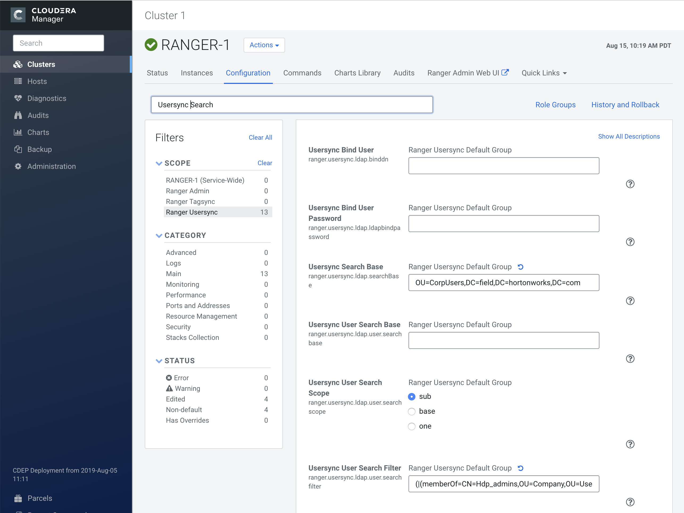Viewport: 684px width, 513px height.
Task: Select the 'one' search scope radio
Action: click(x=412, y=426)
